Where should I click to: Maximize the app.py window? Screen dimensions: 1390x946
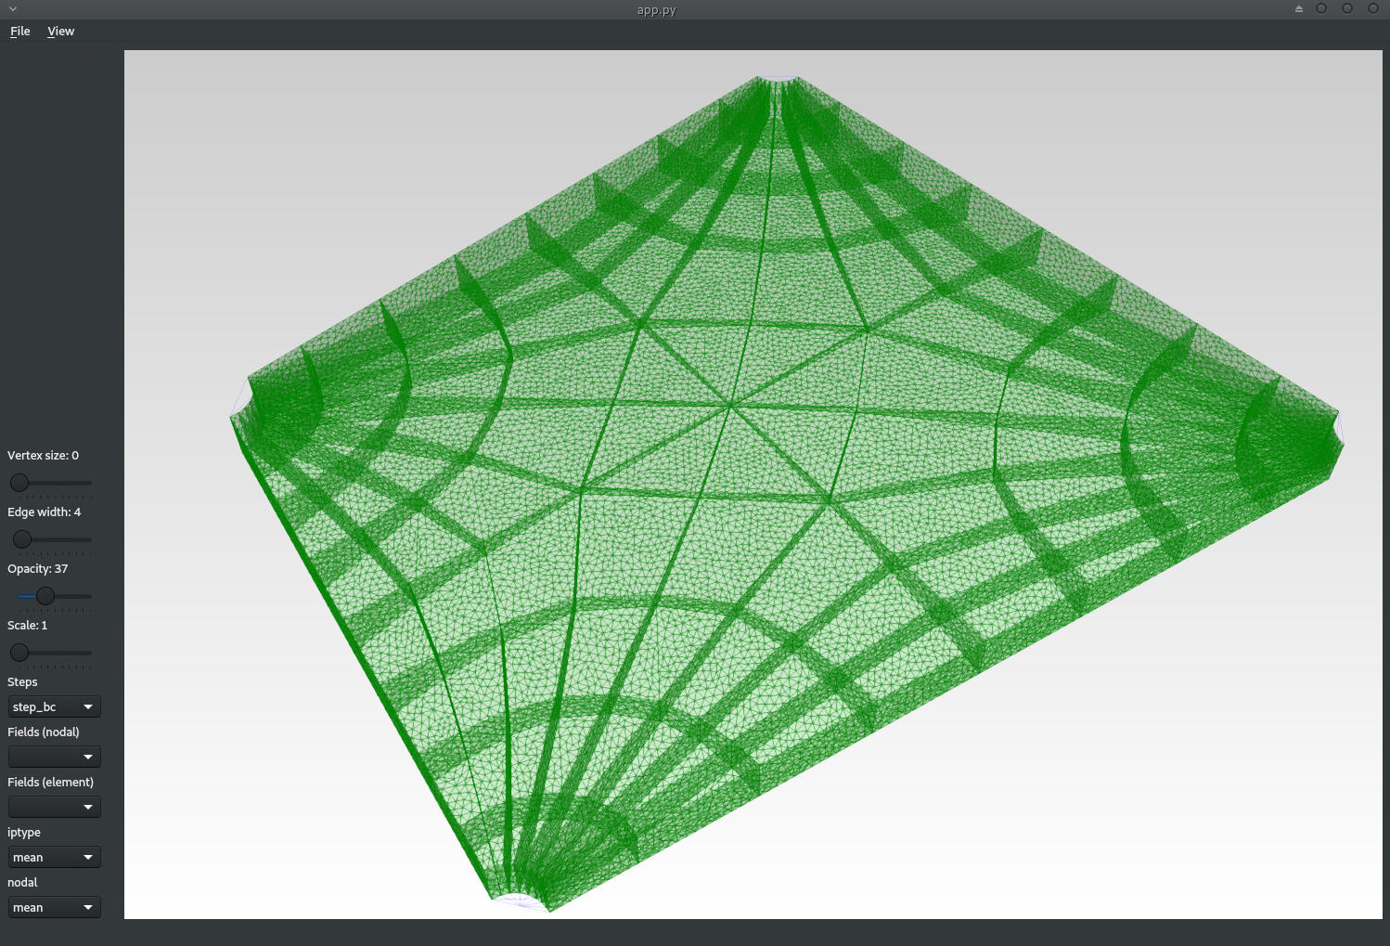tap(1347, 9)
